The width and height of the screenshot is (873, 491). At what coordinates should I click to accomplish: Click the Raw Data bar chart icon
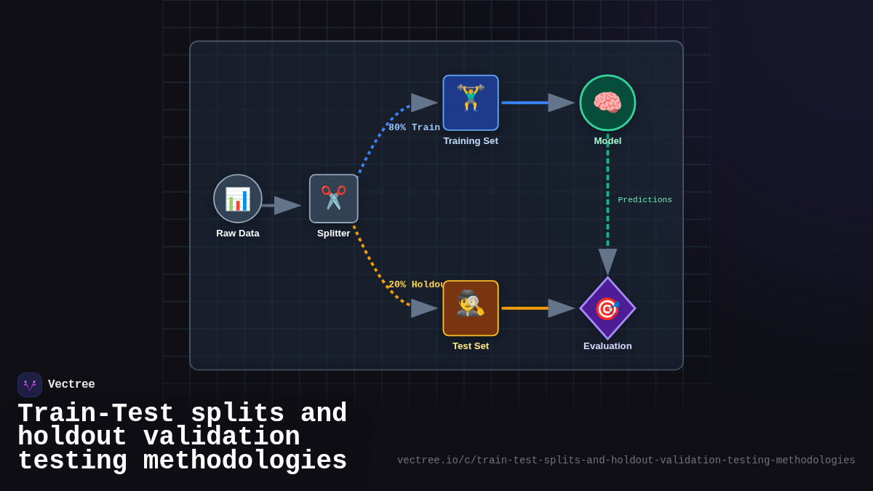[x=238, y=199]
